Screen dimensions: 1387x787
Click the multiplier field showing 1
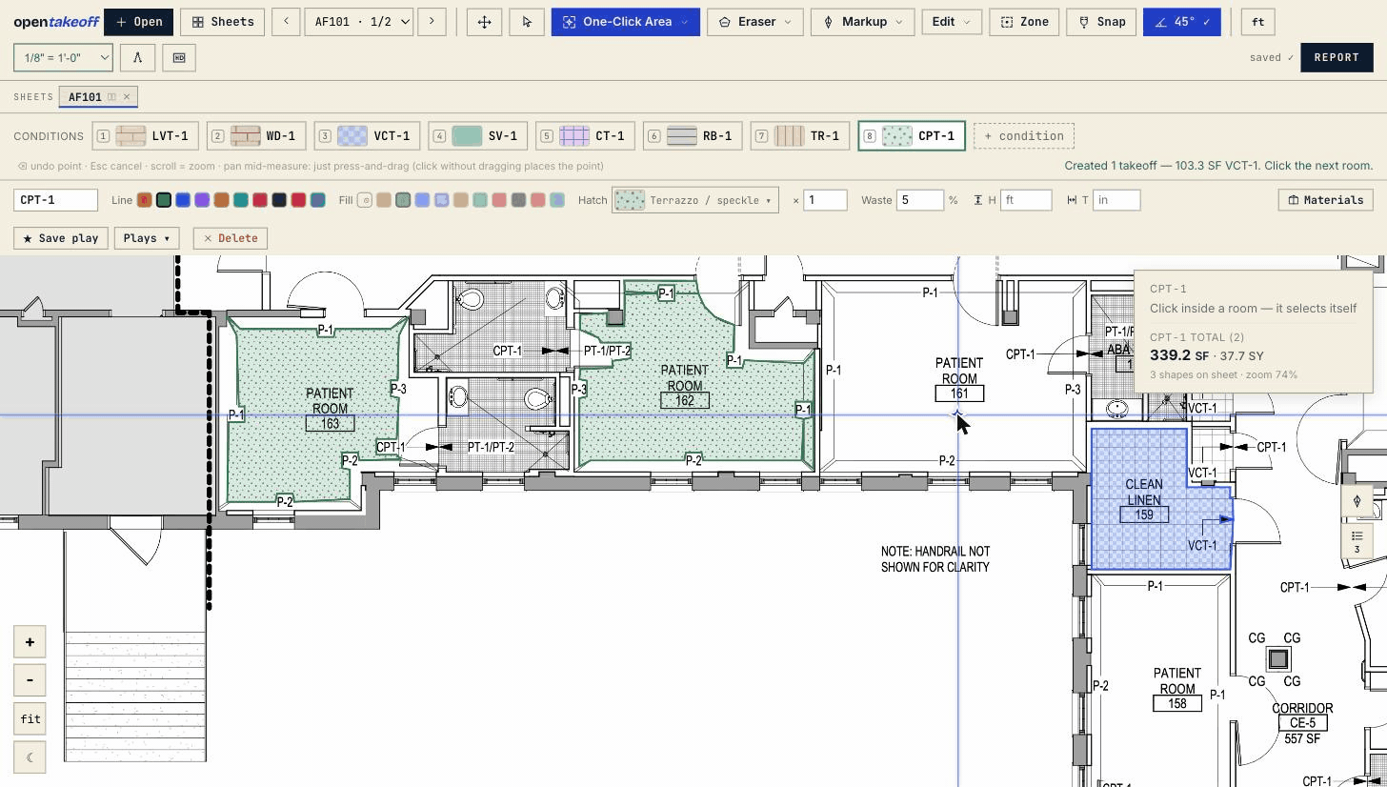click(825, 200)
